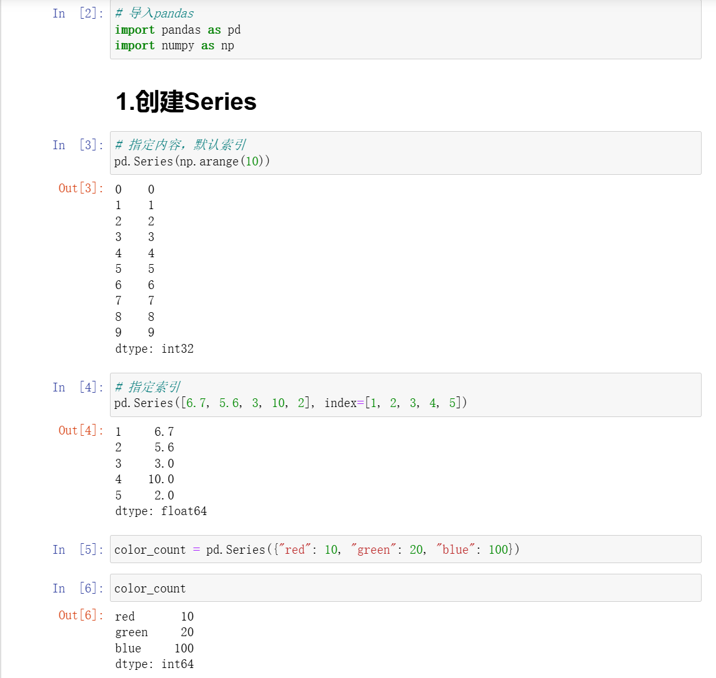This screenshot has width=716, height=678.
Task: Click the Out[3]: output prompt
Action: (81, 188)
